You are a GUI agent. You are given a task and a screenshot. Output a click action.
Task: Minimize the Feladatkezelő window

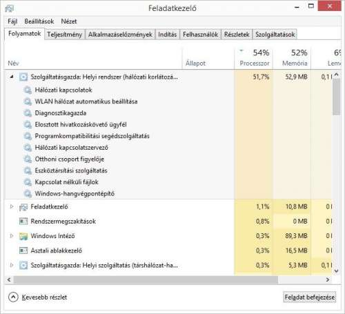pyautogui.click(x=297, y=7)
